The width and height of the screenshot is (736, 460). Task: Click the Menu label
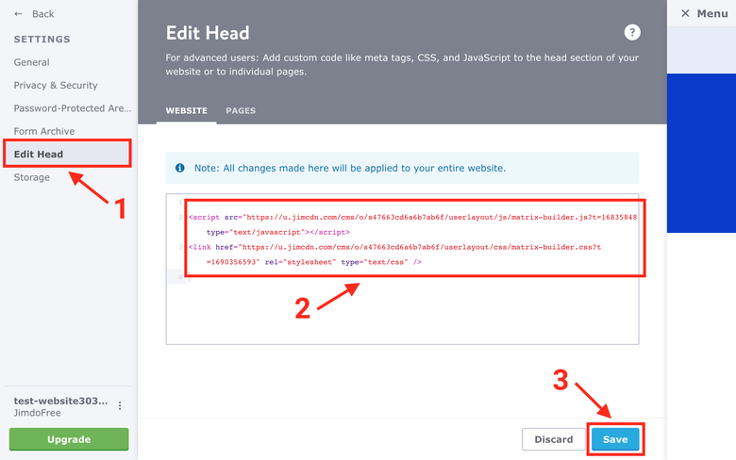(712, 13)
